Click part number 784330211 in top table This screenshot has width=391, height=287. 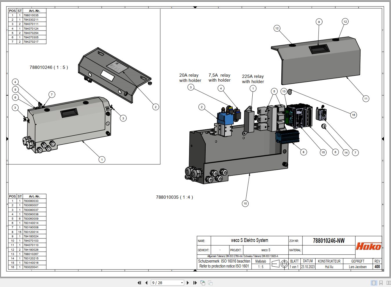tap(31, 20)
